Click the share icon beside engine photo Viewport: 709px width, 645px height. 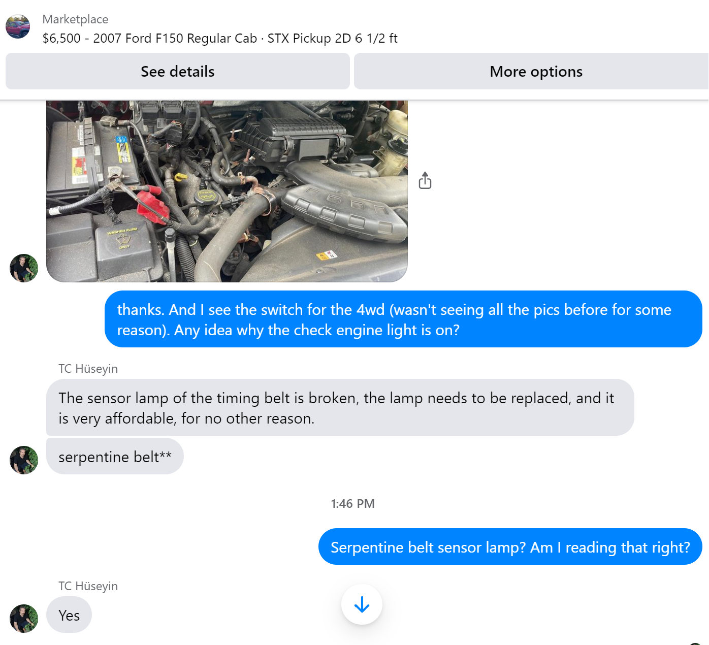(425, 180)
